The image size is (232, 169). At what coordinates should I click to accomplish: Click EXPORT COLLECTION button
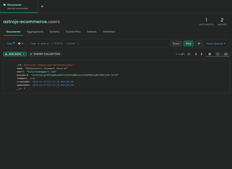click(45, 54)
